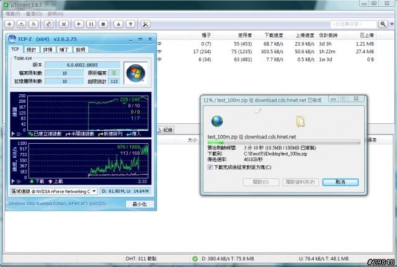Screen dimensions: 397x267
Task: Start the selected torrent with the Play icon
Action: tap(79, 24)
